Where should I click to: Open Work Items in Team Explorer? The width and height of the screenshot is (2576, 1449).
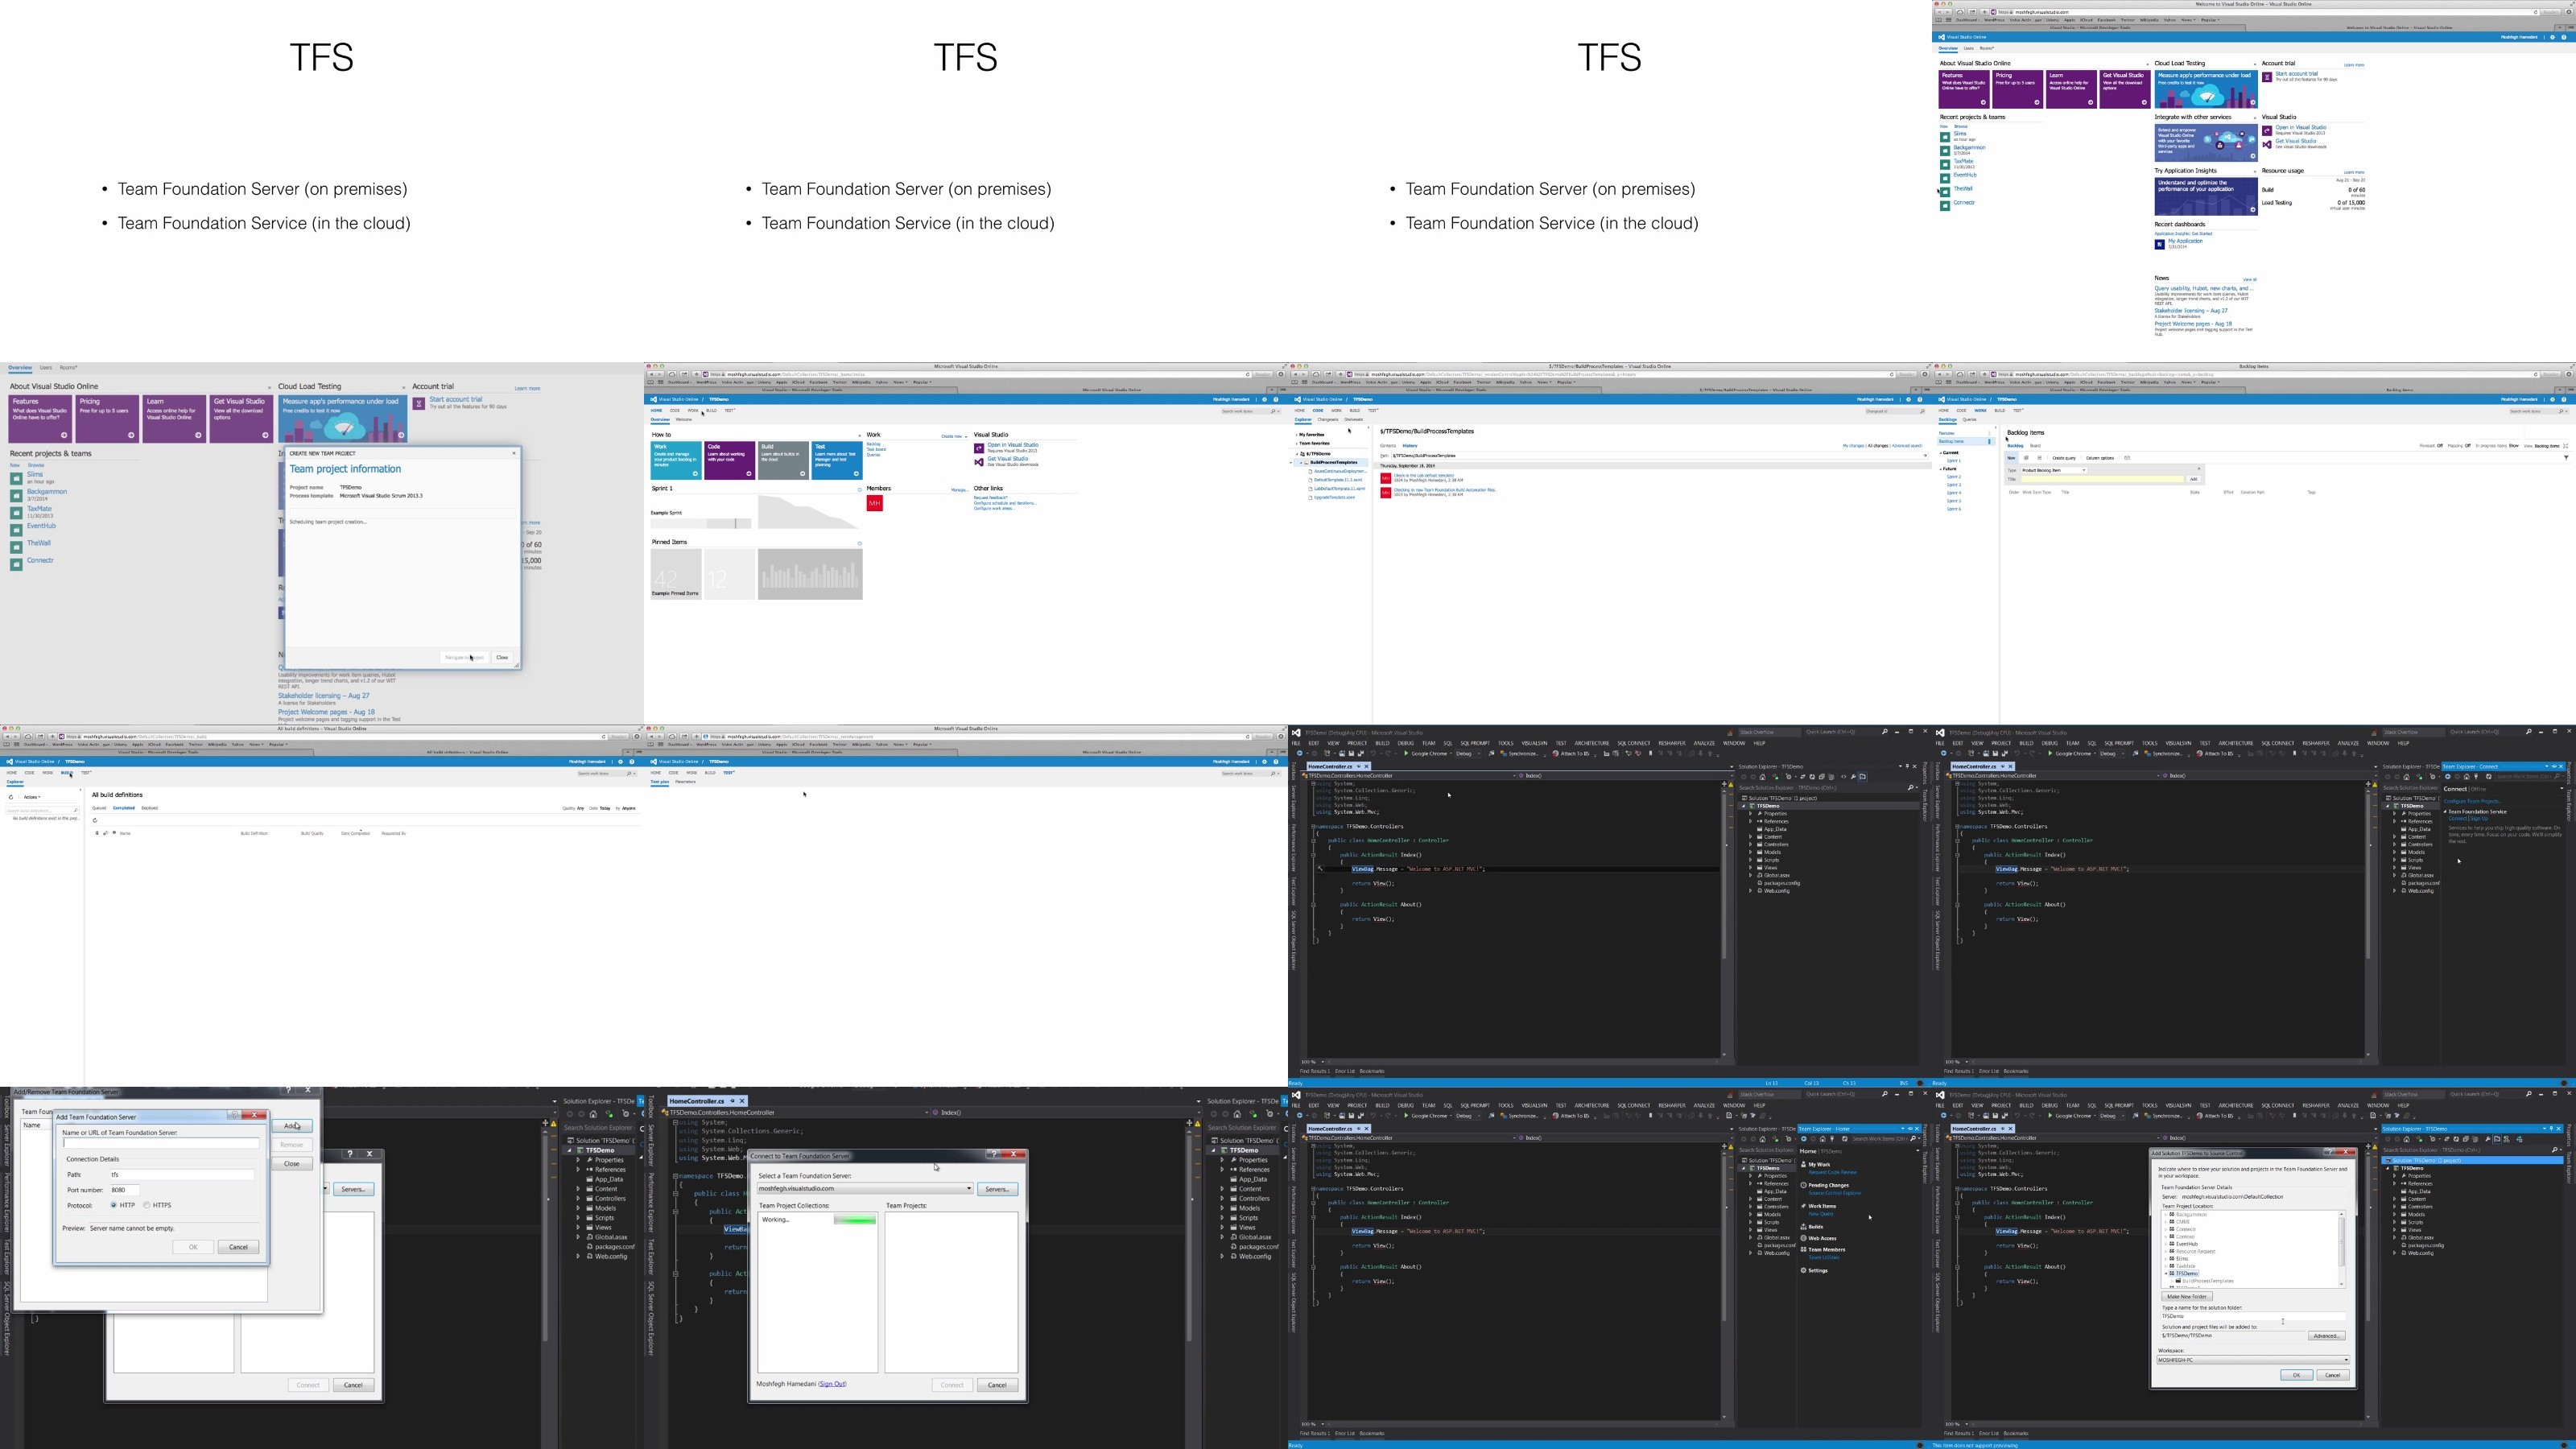tap(1821, 1206)
